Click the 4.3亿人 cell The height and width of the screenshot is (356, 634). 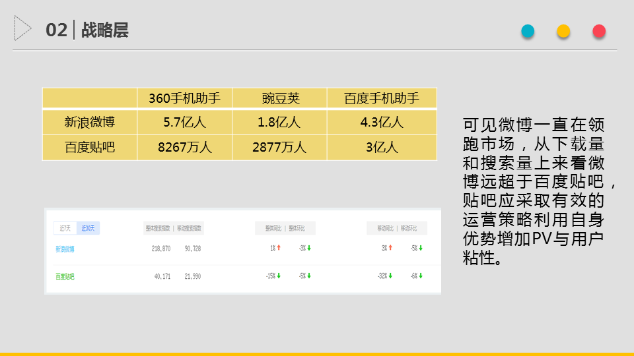point(382,123)
